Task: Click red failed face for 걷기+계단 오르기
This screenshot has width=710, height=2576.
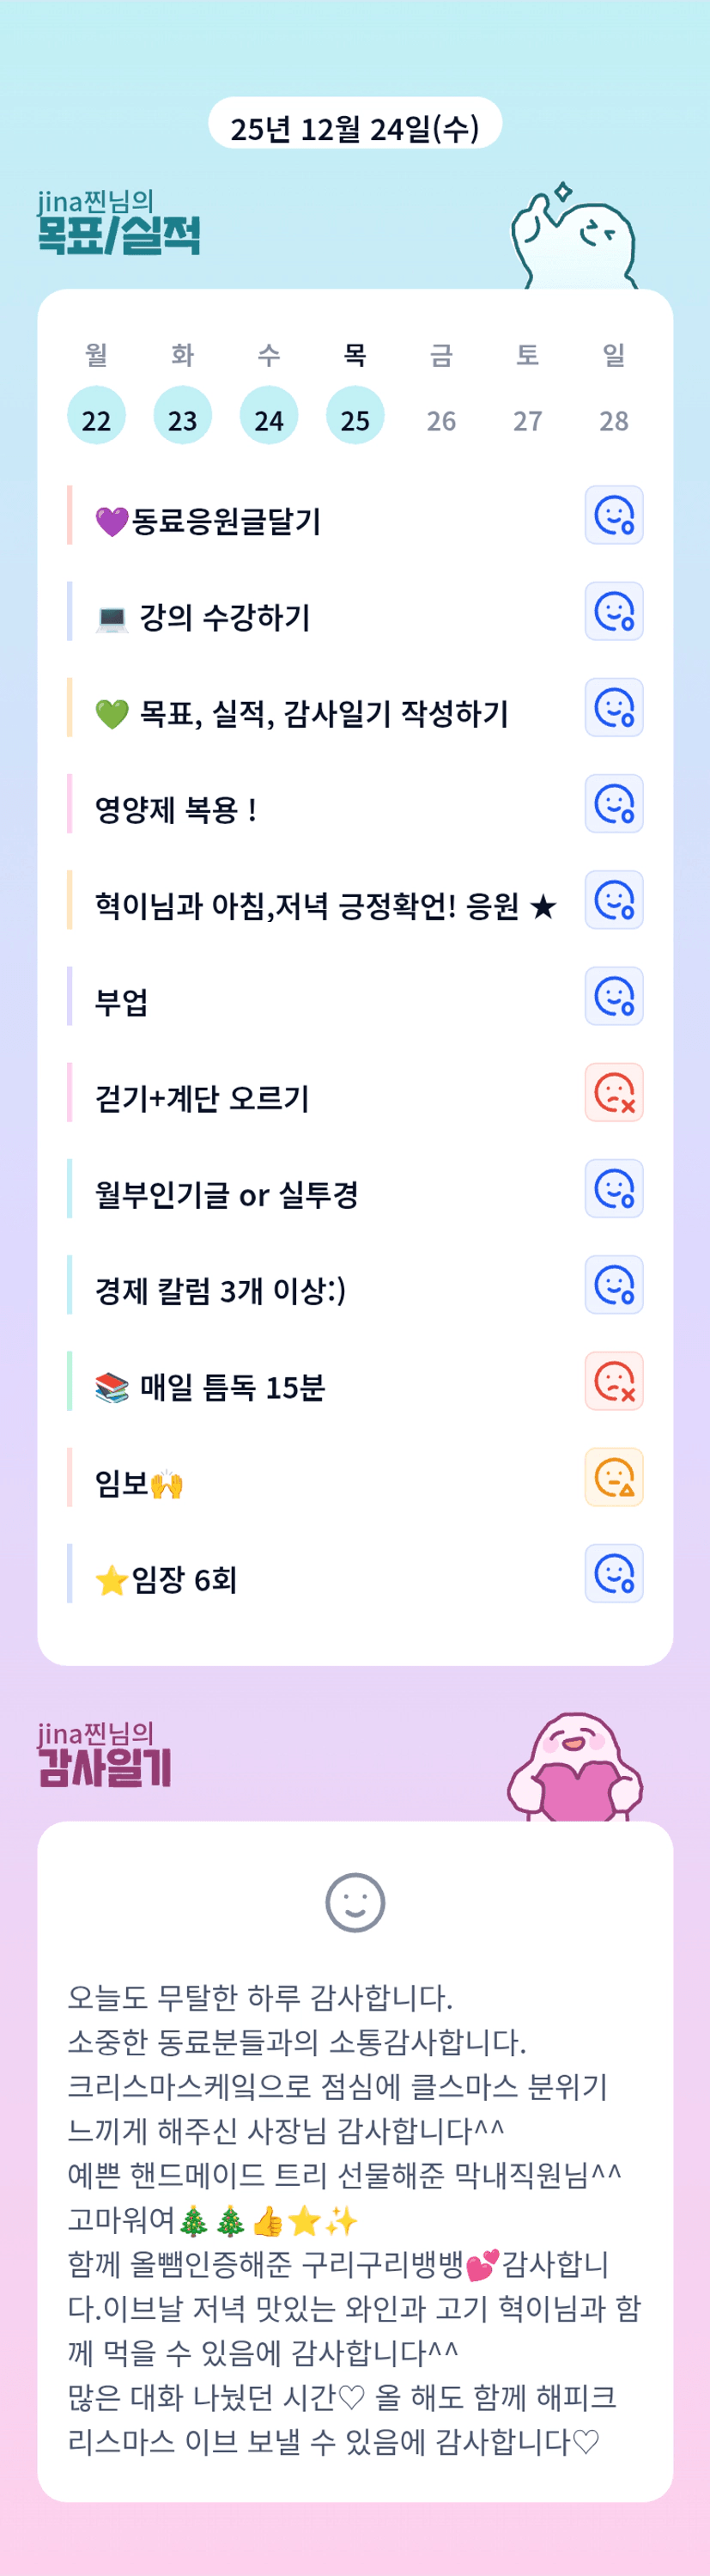Action: 613,1093
